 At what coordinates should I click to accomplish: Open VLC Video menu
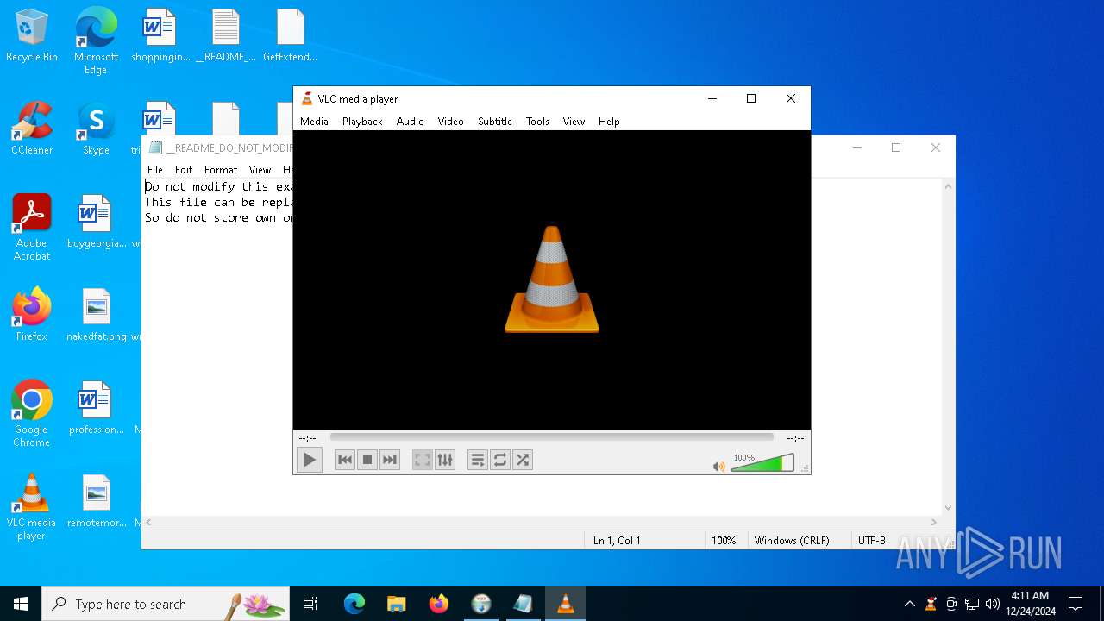point(450,122)
